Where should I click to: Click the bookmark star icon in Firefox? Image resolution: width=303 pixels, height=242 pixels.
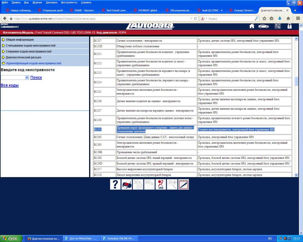tap(264, 19)
